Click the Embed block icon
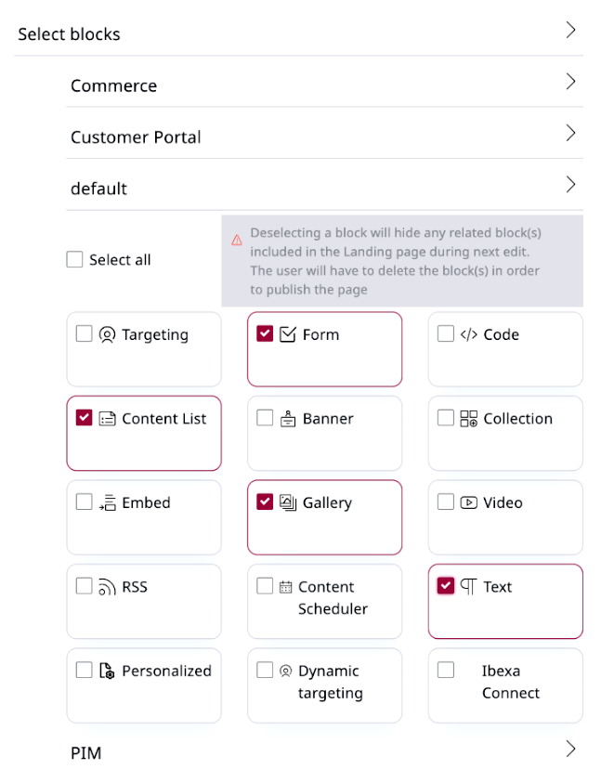This screenshot has width=601, height=769. 108,502
